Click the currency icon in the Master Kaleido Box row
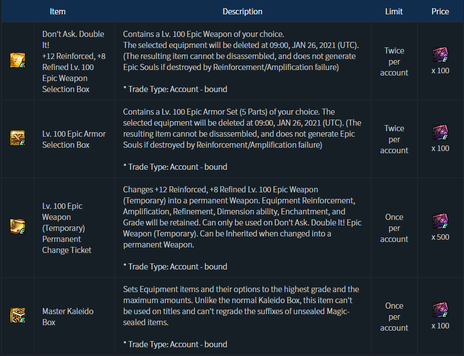This screenshot has height=356, width=464. pos(440,311)
